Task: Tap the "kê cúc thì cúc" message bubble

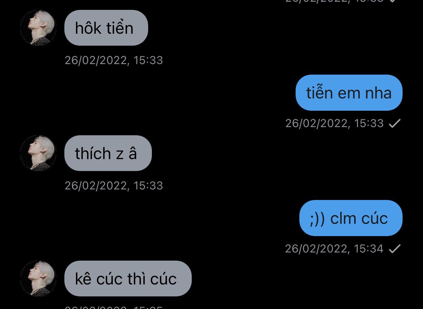Action: tap(128, 278)
